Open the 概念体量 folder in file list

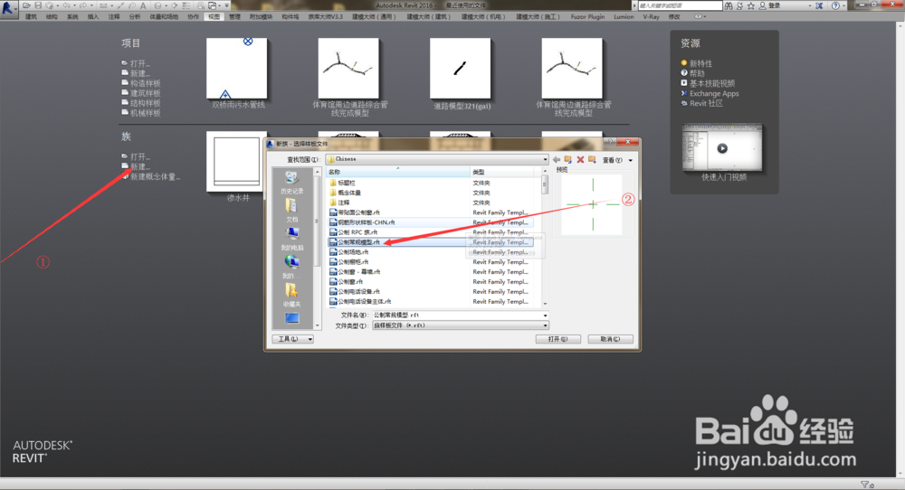(x=345, y=193)
